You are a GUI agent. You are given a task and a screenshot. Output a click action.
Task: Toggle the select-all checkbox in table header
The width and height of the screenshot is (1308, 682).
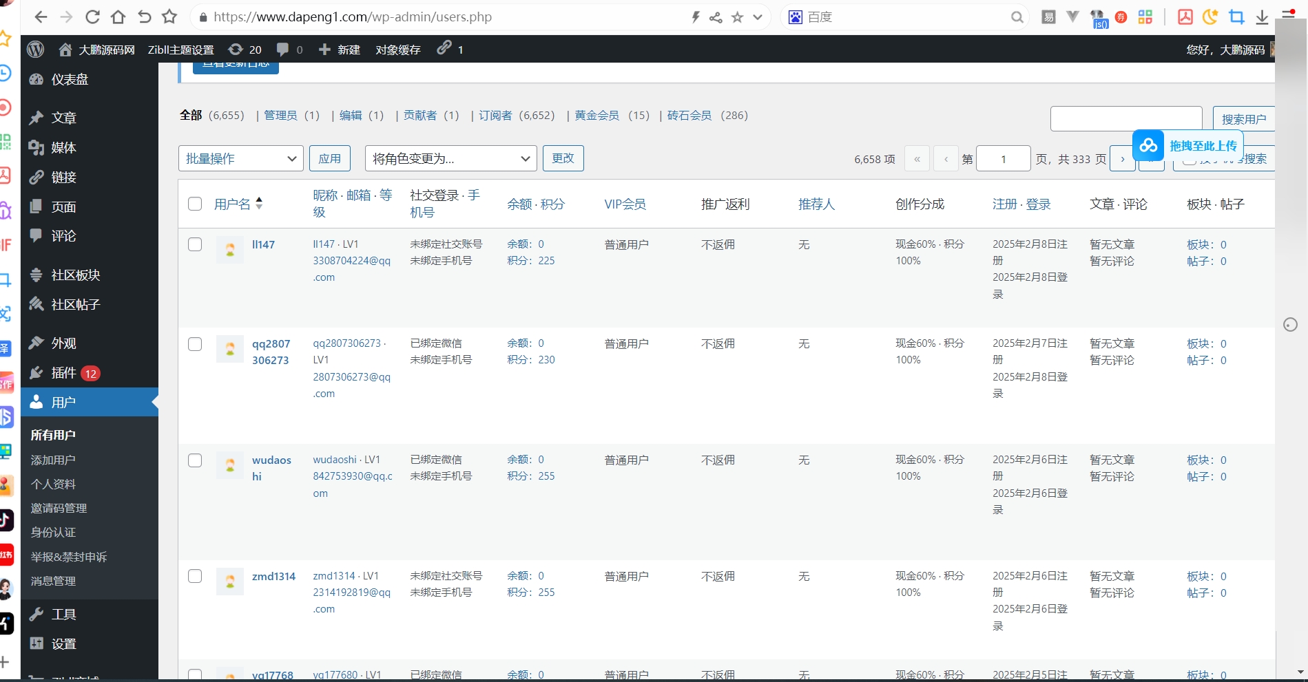tap(195, 204)
